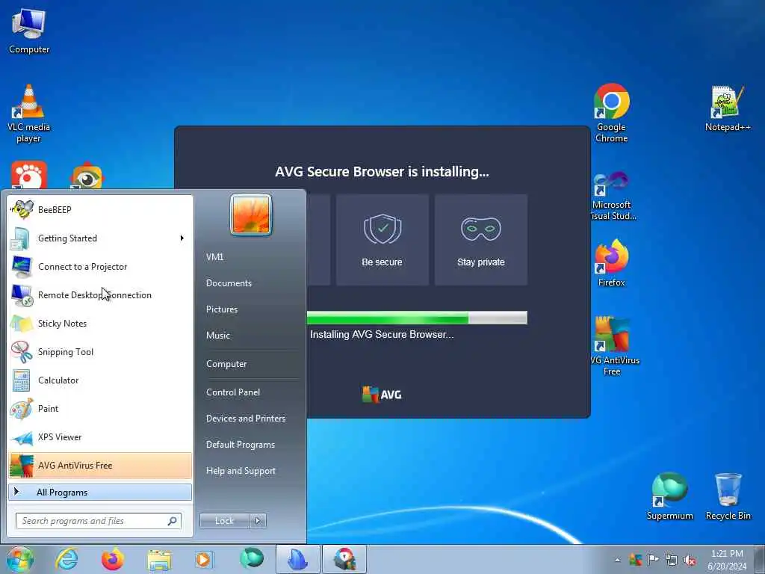
Task: Click the AVG installer progress bar
Action: click(417, 318)
